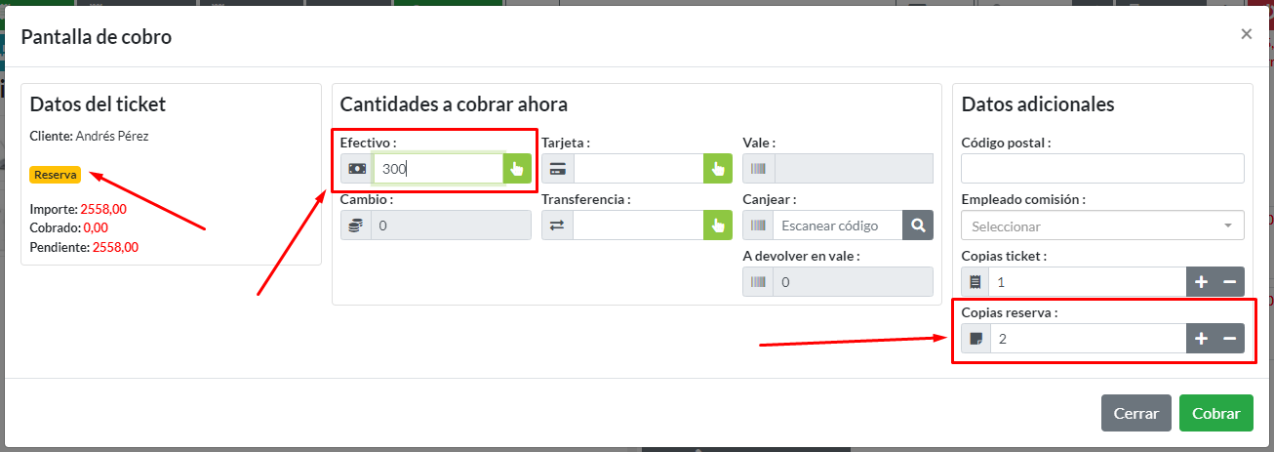Click the Canjear search magnifier icon
1274x452 pixels.
pos(917,226)
